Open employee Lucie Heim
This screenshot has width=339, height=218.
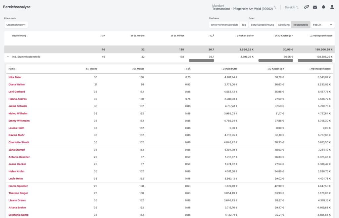click(x=16, y=179)
